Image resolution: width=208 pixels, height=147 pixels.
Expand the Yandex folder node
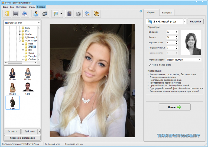tap(19, 34)
